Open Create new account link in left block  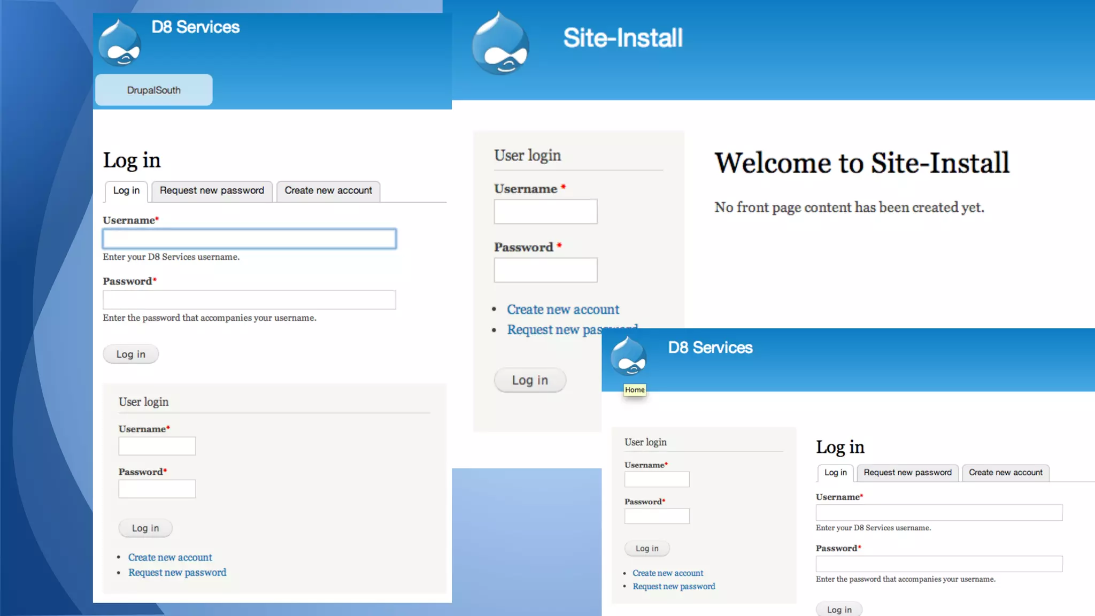point(170,557)
